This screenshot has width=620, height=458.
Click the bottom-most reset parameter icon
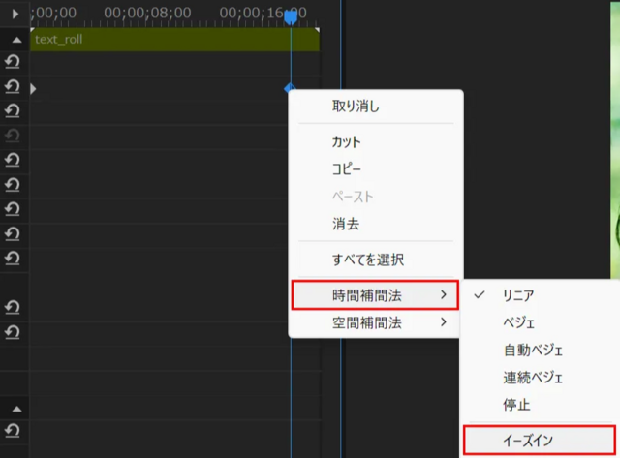click(13, 430)
